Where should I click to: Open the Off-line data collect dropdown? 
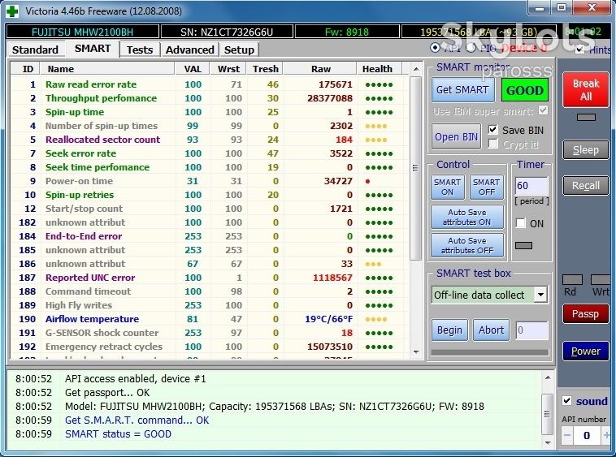coord(540,295)
